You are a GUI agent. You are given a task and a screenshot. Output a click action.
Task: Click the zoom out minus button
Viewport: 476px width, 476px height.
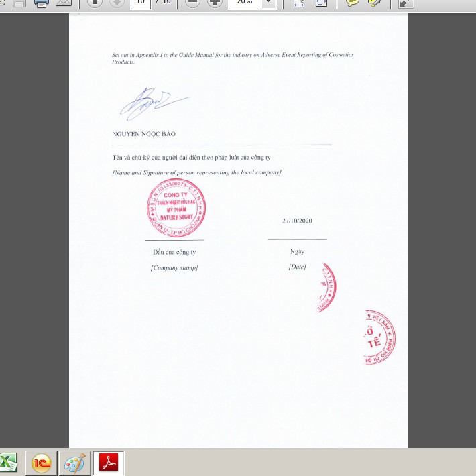tap(192, 3)
